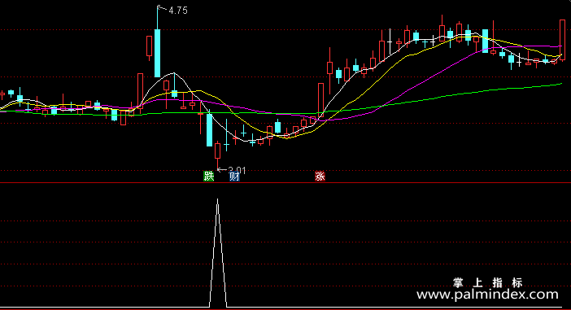The width and height of the screenshot is (571, 310).
Task: Select the red candle left of the 4.75 peak candle
Action: pos(149,46)
